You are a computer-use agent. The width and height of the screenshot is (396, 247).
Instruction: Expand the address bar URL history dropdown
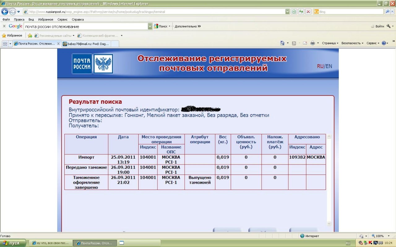[288, 12]
